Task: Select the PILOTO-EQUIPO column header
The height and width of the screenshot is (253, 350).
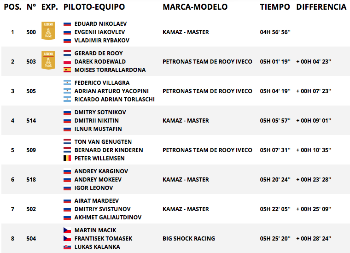Action: point(94,7)
